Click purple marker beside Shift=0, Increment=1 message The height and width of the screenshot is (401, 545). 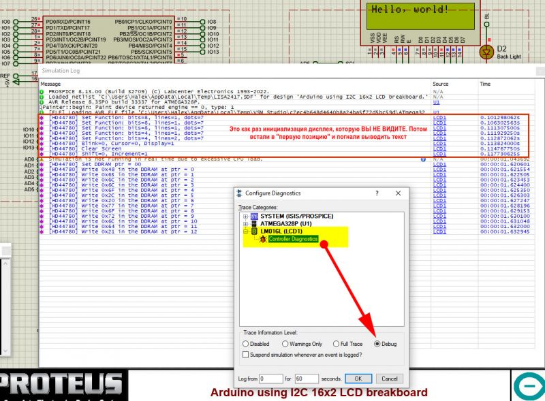click(x=42, y=154)
